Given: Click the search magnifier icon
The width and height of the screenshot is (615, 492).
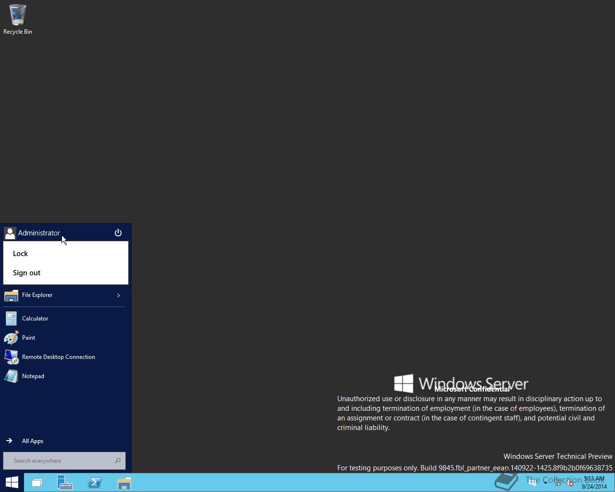Looking at the screenshot, I should [x=118, y=461].
